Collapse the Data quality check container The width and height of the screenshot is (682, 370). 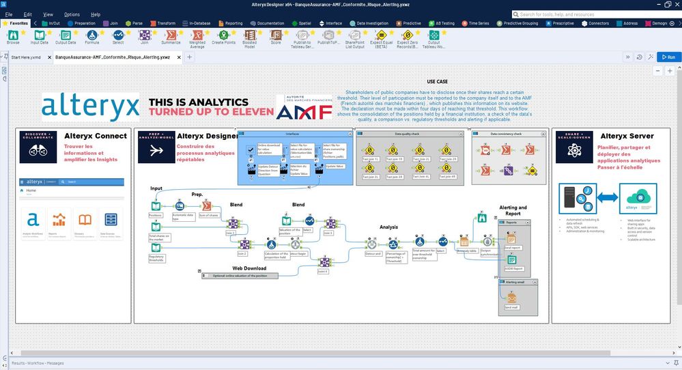click(461, 134)
